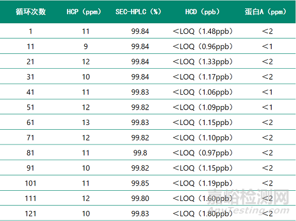Select HCP value 13 in row 61

click(x=86, y=123)
